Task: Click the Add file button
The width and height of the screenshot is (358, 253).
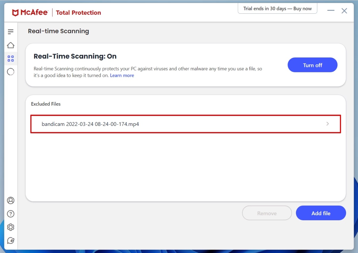Action: pyautogui.click(x=321, y=213)
